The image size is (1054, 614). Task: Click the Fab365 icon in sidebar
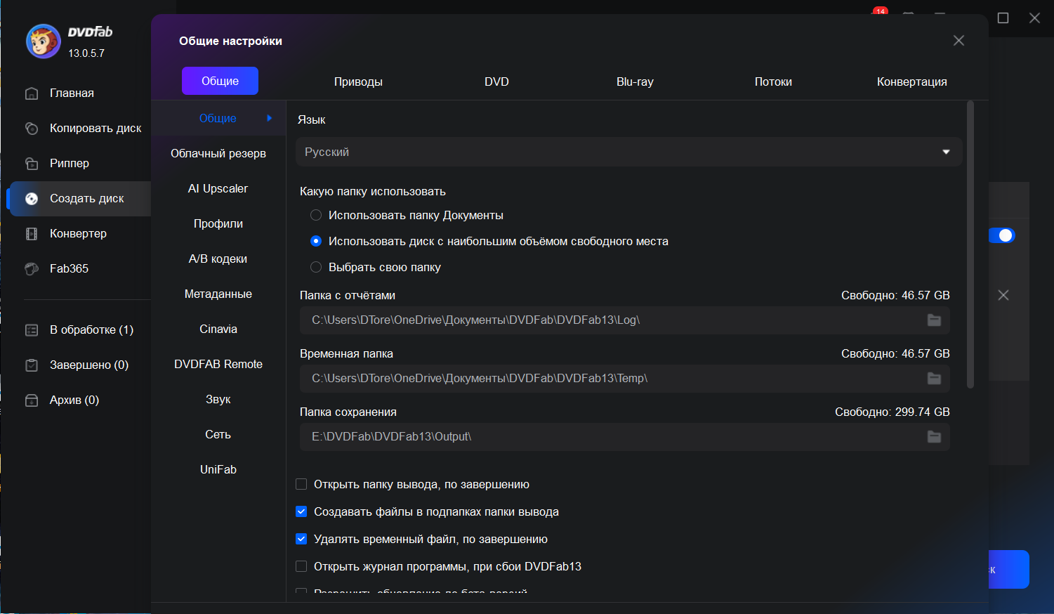click(32, 269)
